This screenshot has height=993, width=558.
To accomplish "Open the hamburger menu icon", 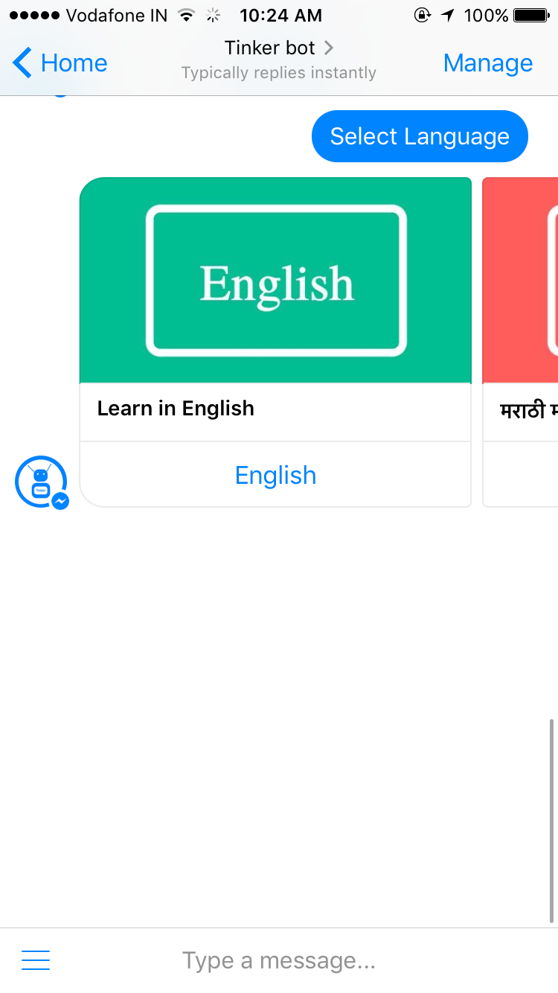I will [x=36, y=960].
